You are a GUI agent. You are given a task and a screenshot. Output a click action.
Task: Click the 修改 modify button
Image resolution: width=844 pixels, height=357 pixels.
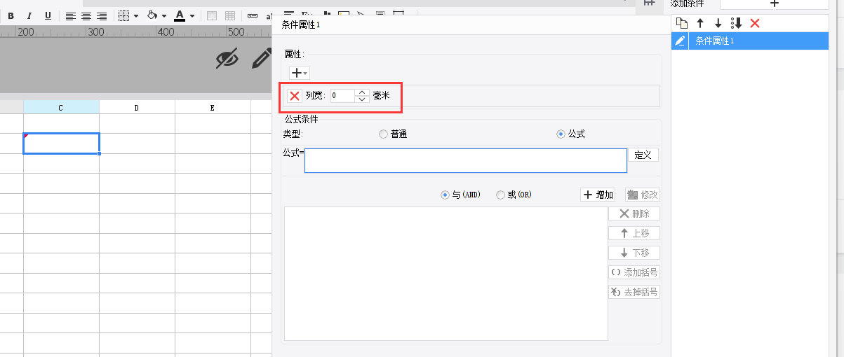pos(643,195)
